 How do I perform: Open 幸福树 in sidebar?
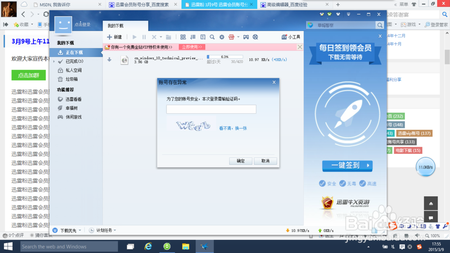click(72, 108)
